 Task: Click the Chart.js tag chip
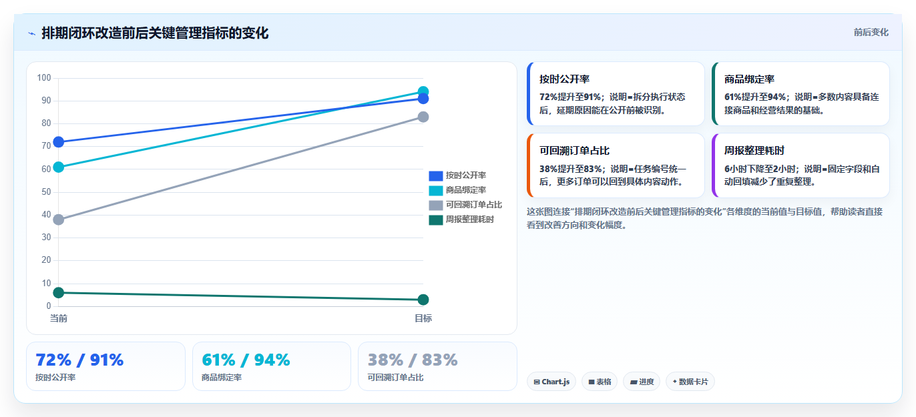click(x=551, y=382)
